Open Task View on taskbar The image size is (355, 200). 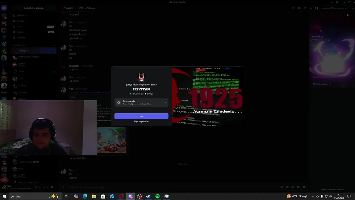(x=67, y=196)
